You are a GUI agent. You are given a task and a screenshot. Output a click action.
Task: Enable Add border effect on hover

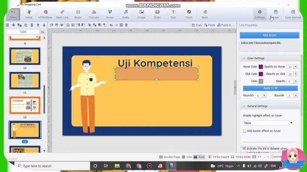[244, 131]
